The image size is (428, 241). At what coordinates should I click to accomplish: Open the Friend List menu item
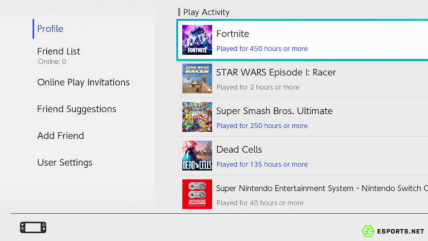click(59, 51)
